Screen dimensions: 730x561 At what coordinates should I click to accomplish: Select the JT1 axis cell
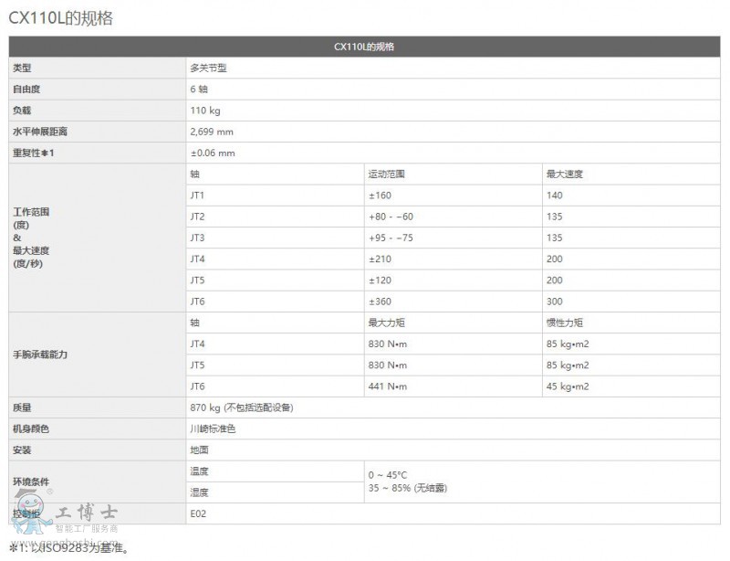198,196
